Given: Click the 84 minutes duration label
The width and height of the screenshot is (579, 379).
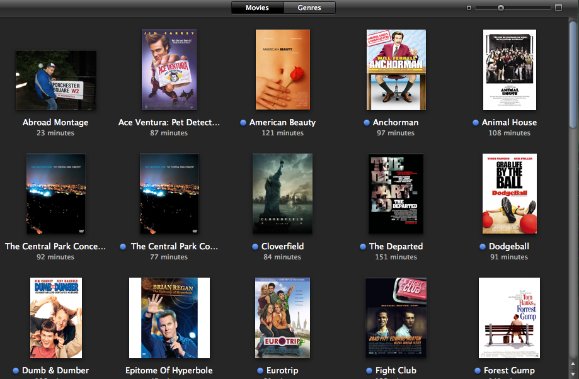Looking at the screenshot, I should pos(282,257).
